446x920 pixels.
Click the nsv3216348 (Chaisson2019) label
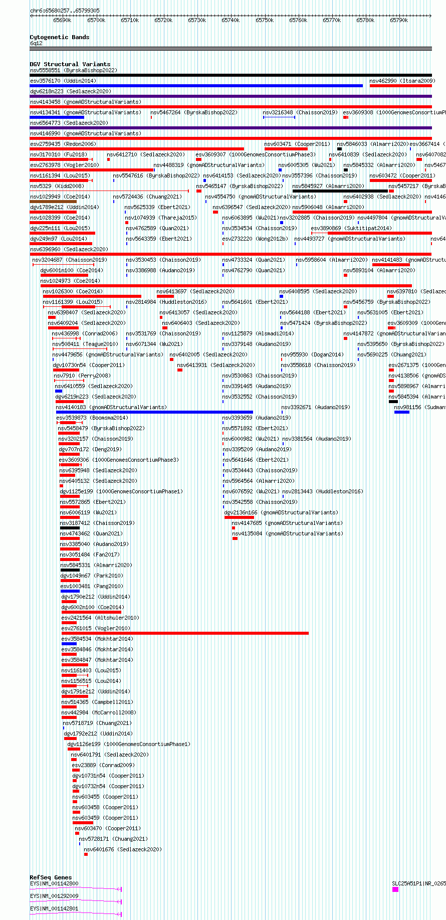click(301, 112)
